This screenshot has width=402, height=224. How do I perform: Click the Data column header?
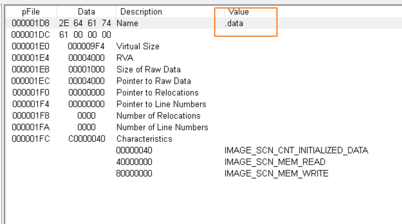86,12
